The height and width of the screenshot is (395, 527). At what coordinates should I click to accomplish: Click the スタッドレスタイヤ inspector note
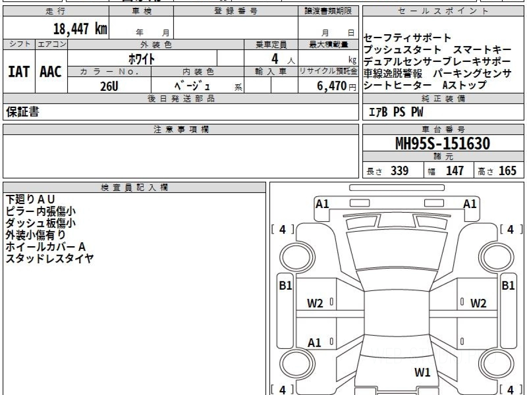tap(50, 259)
